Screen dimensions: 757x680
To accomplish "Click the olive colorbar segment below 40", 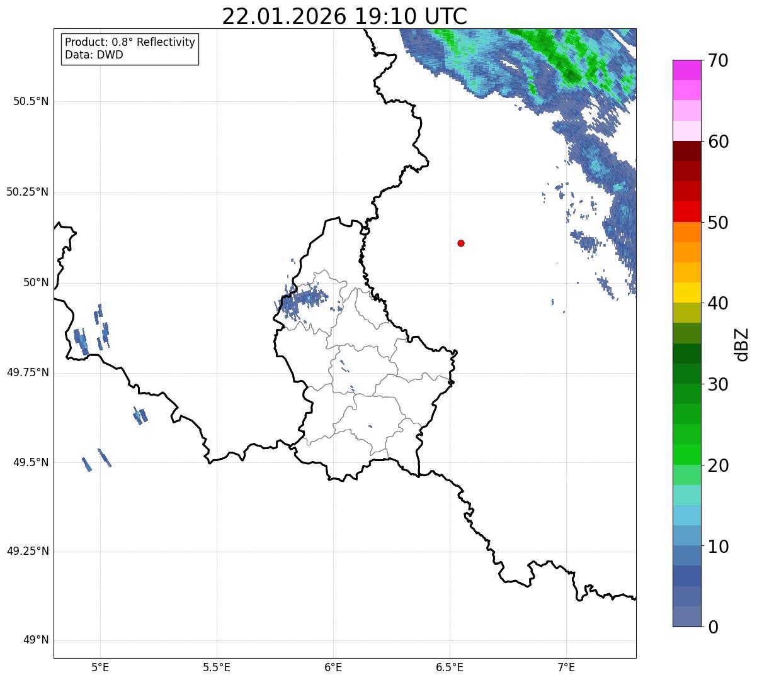I will coord(686,313).
